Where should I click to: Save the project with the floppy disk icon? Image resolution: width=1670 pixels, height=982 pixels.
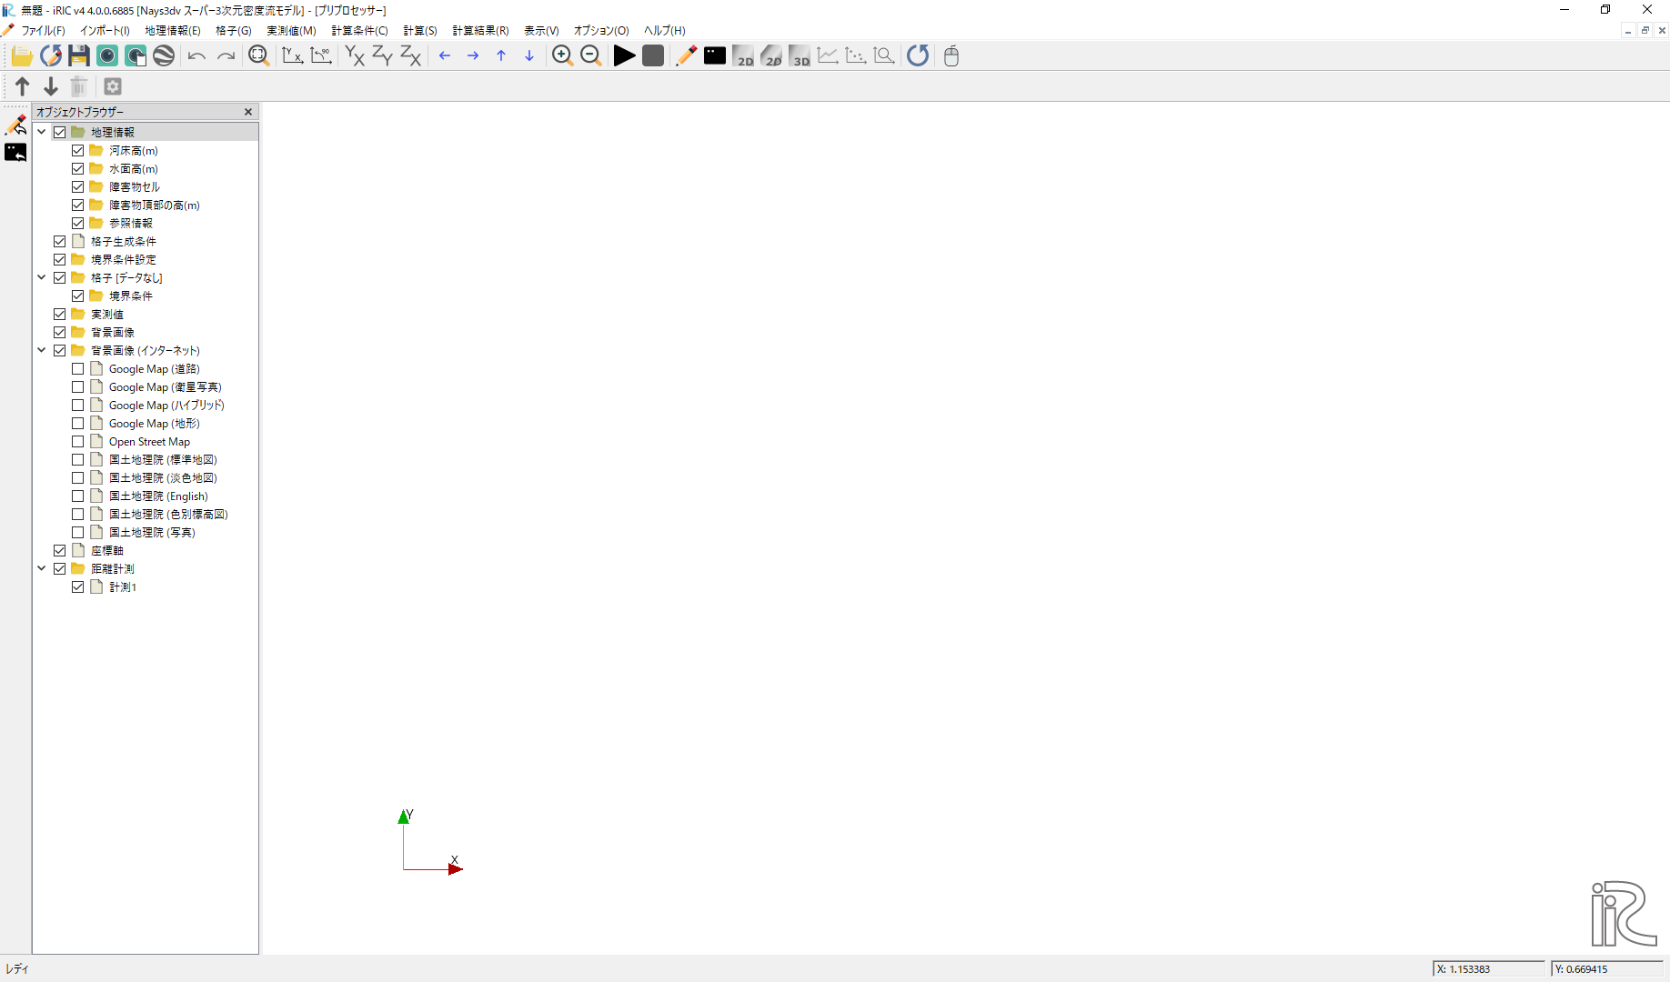point(79,56)
